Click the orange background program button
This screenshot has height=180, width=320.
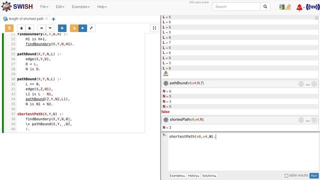(74, 28)
